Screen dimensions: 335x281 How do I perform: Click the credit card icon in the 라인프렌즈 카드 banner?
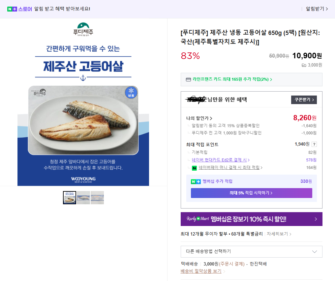click(189, 79)
